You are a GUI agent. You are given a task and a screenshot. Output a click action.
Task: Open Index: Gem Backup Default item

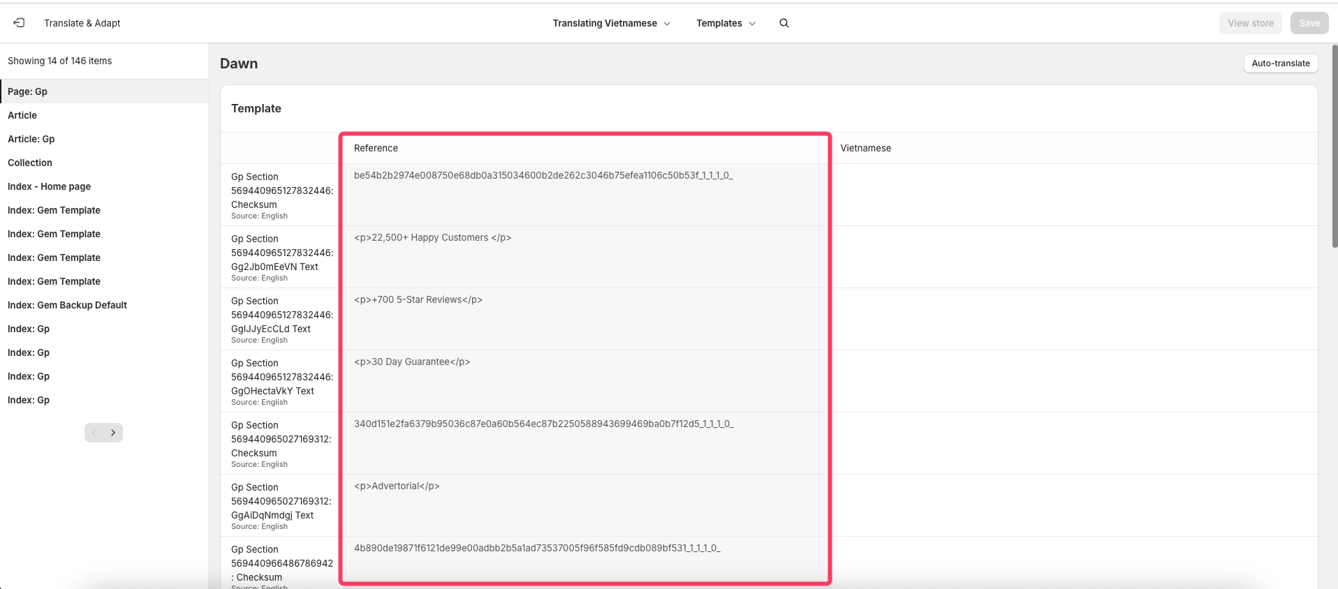pos(67,305)
